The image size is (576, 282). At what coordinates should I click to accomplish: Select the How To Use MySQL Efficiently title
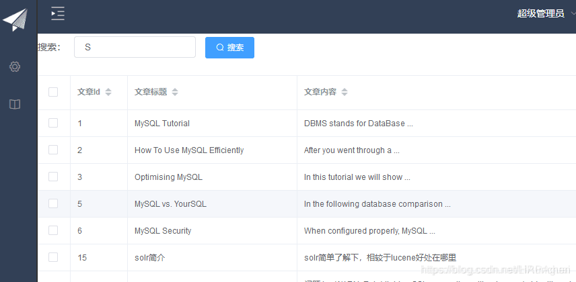(189, 150)
